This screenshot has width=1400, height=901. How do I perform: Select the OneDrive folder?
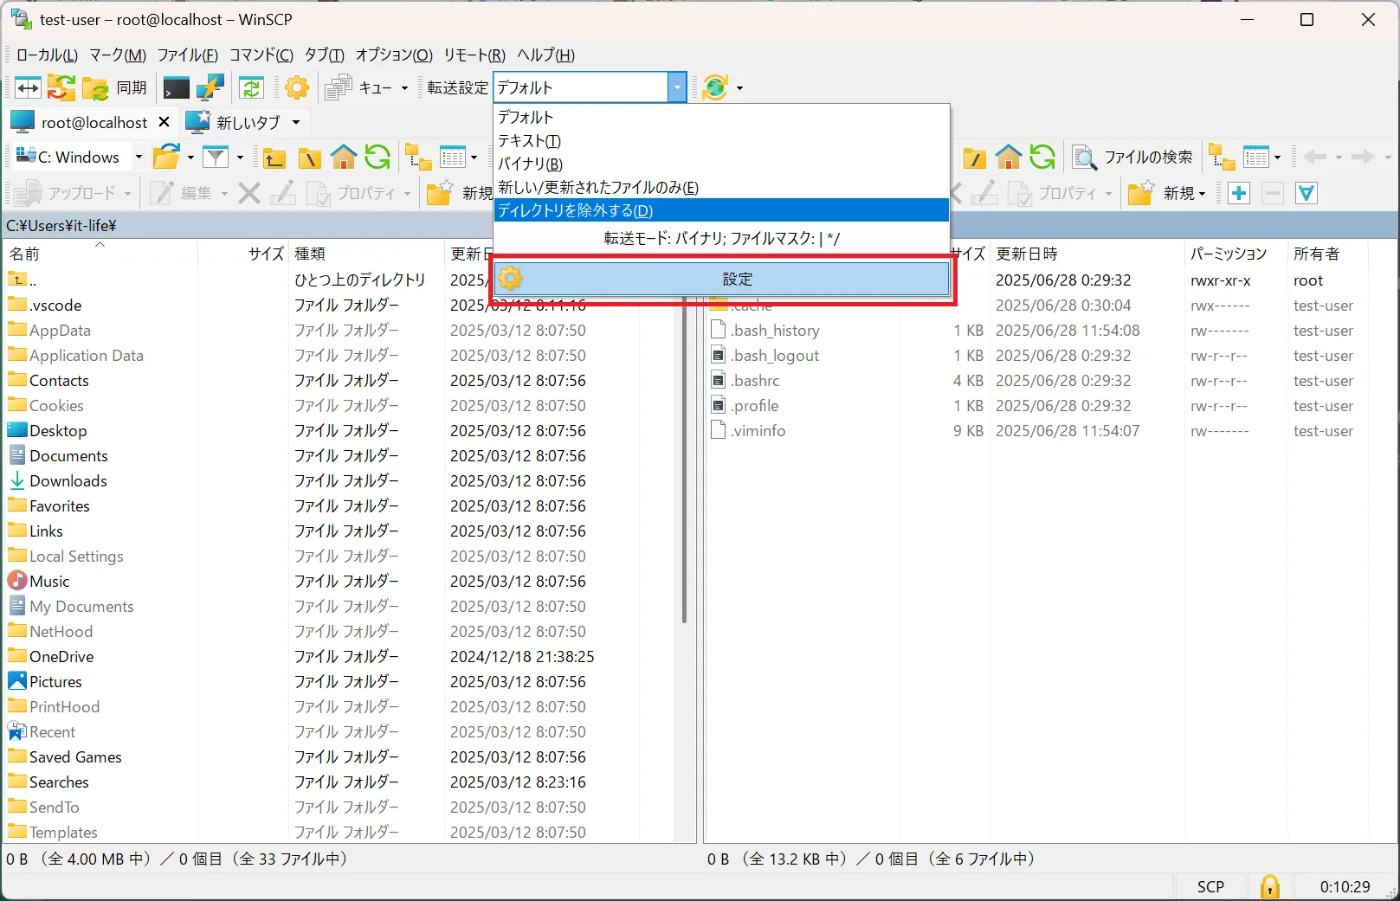[x=61, y=656]
